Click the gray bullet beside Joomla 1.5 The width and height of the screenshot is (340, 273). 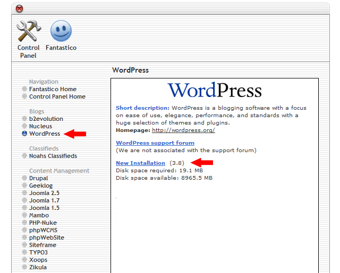point(24,207)
